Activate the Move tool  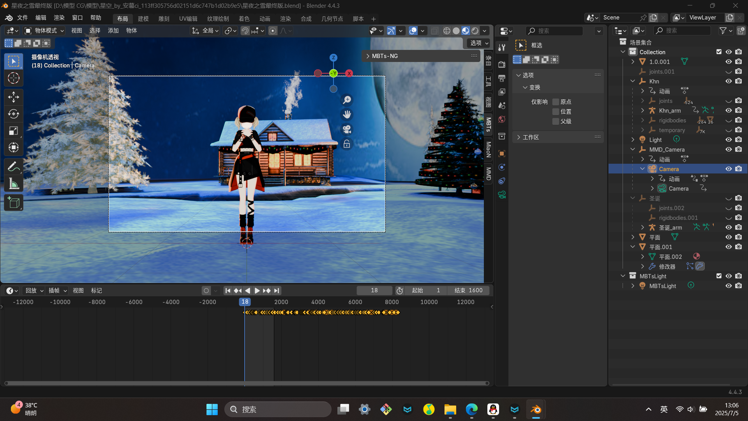tap(14, 97)
